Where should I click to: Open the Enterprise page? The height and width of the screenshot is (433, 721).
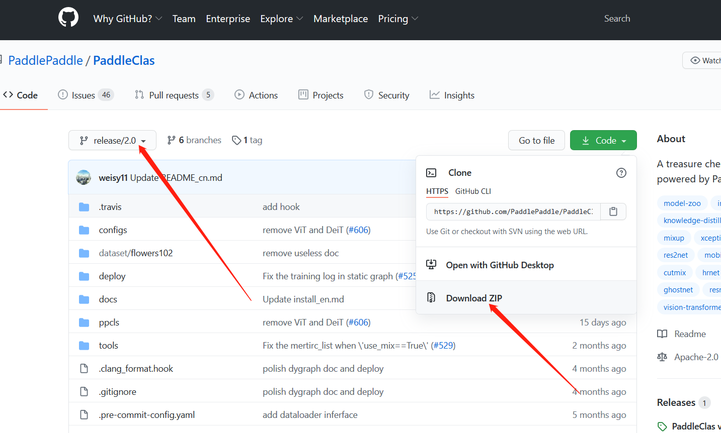point(228,19)
